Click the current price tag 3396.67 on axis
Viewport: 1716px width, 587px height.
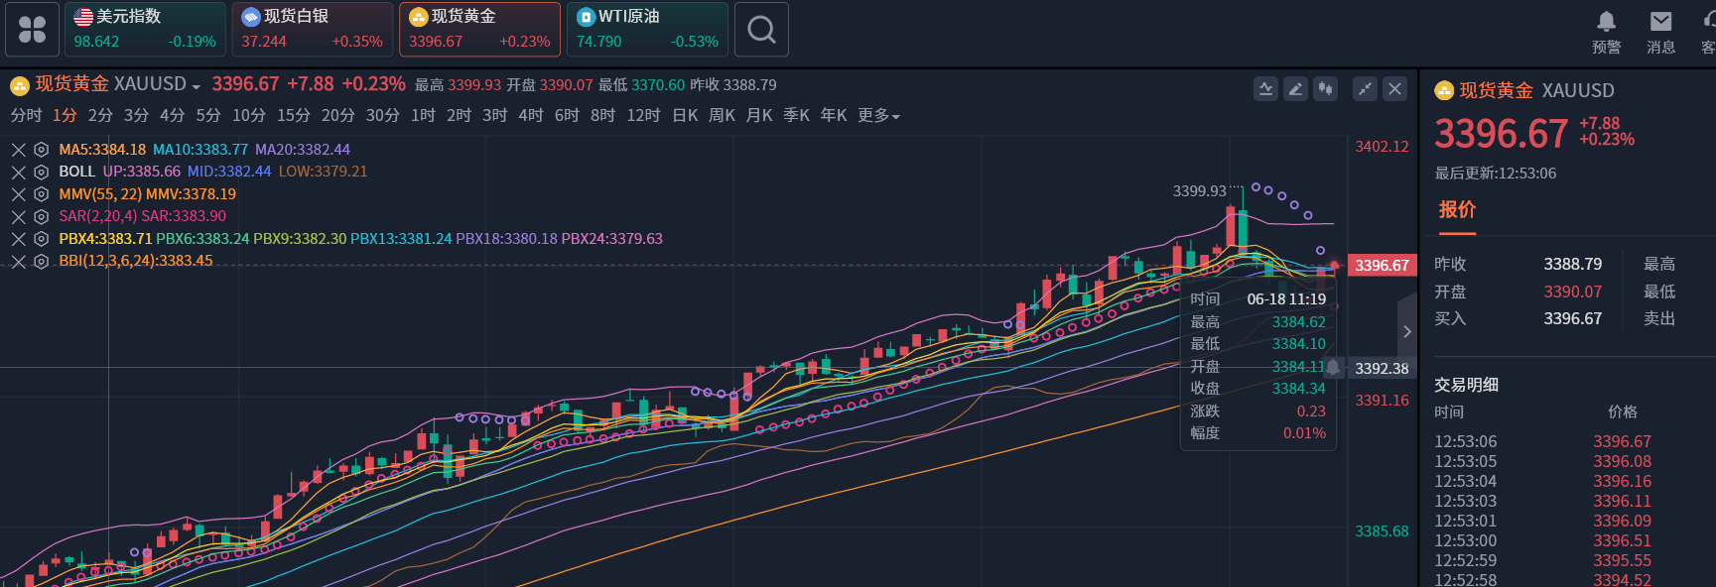(x=1382, y=266)
